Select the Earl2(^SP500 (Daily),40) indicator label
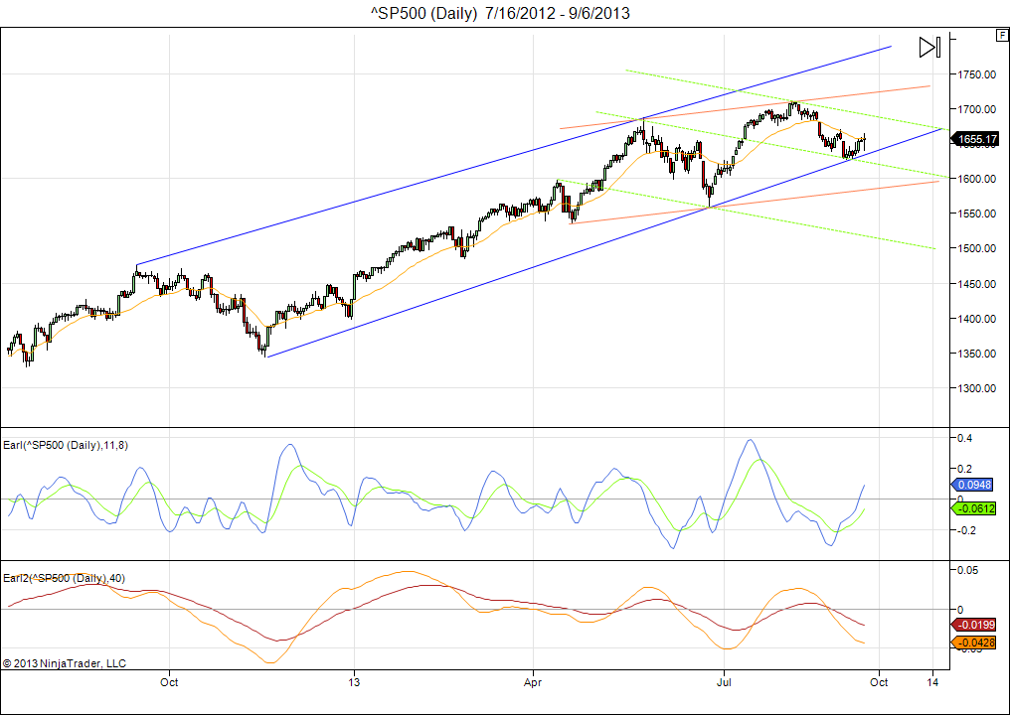Viewport: 1010px width, 715px height. 64,577
